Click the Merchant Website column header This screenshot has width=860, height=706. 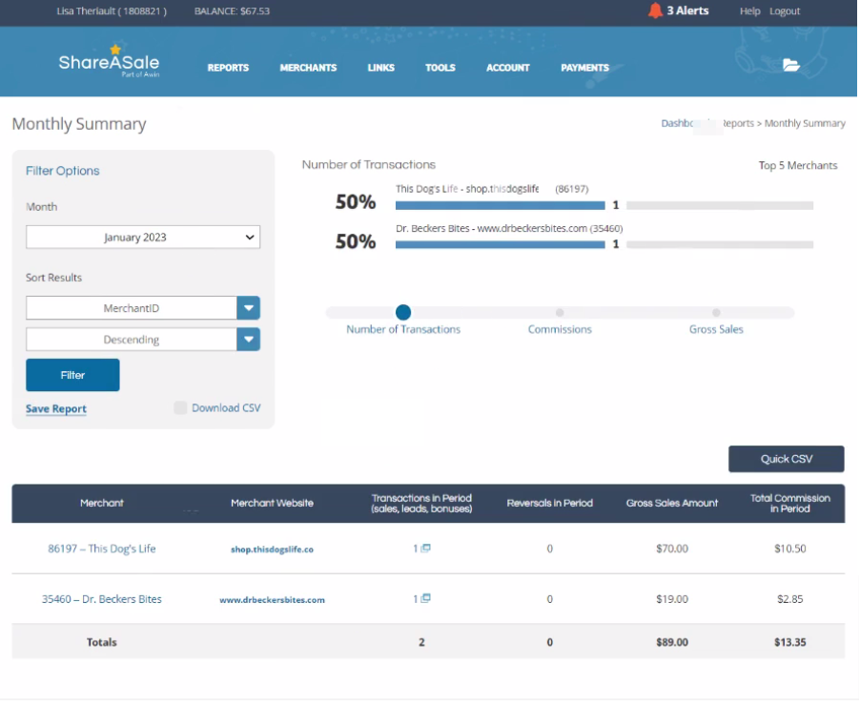(x=272, y=503)
